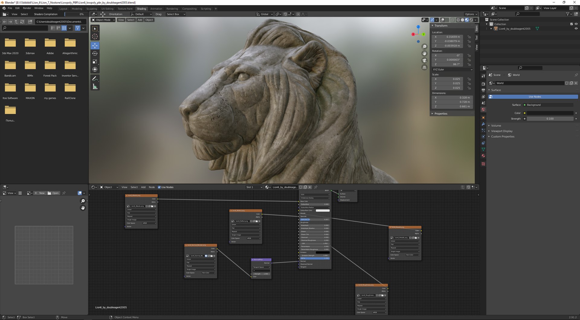Viewport: 580px width, 320px height.
Task: Hide Lion6_by_doubleagent2005 with eye icon
Action: pos(576,29)
